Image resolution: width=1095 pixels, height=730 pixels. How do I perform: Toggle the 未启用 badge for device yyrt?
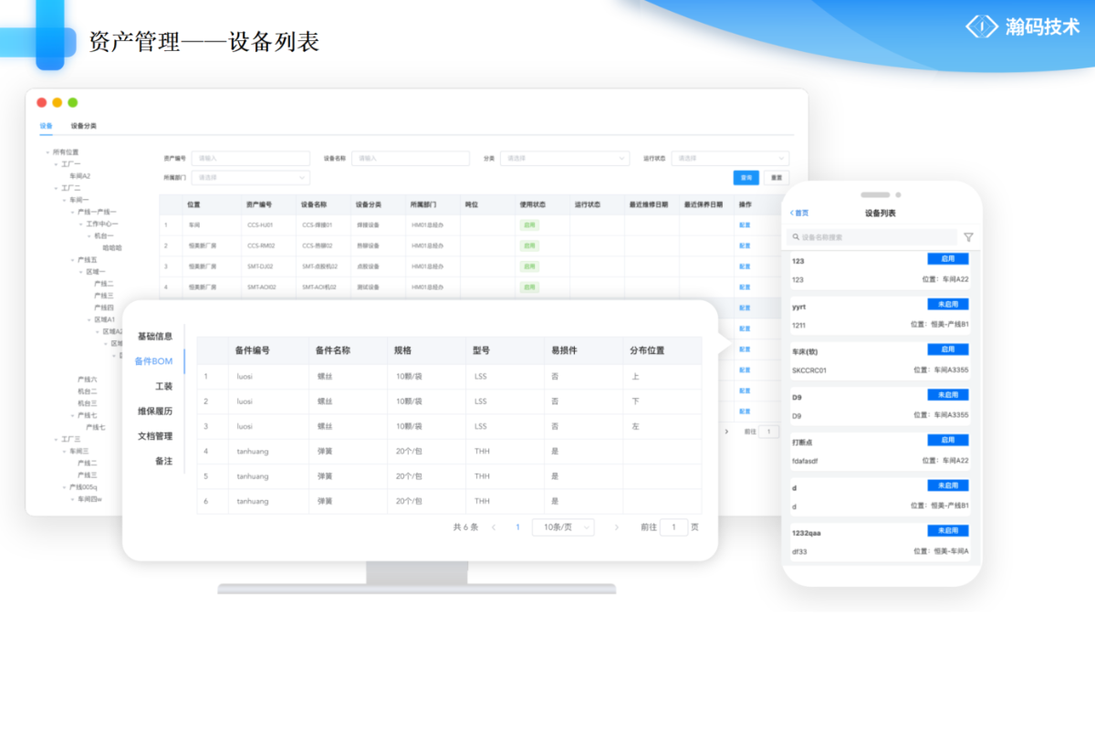pos(949,304)
